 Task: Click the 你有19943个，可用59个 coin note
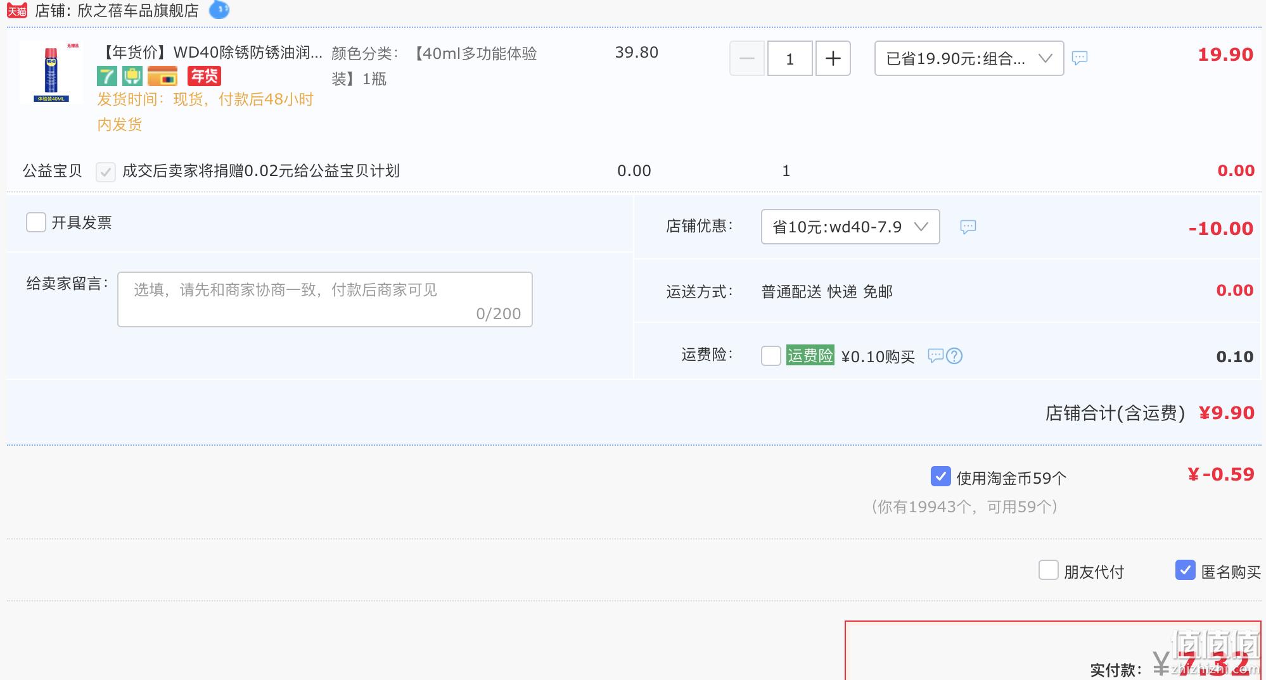(x=964, y=507)
